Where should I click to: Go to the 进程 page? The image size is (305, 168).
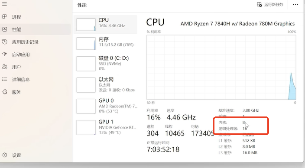pos(36,17)
